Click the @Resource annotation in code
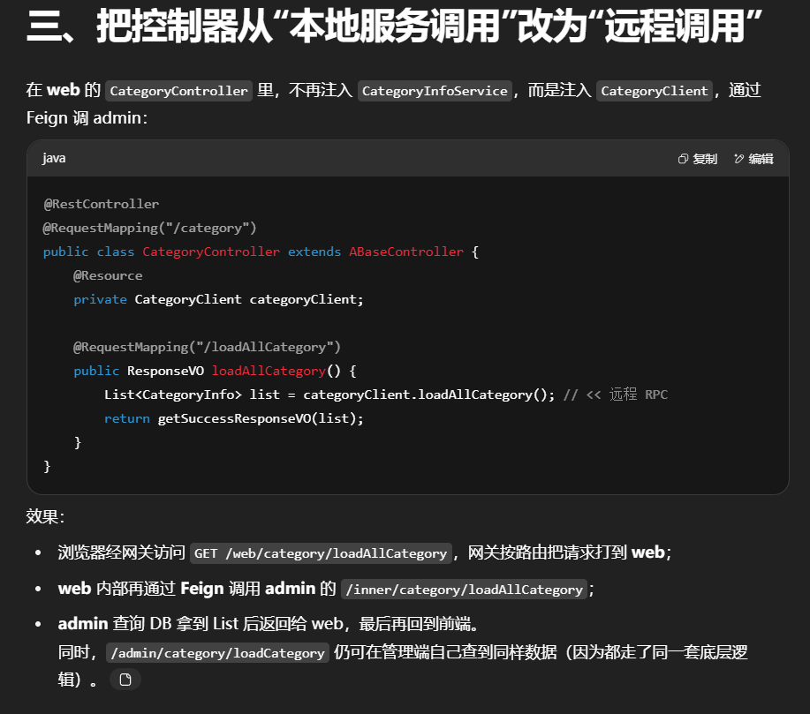The height and width of the screenshot is (714, 810). 108,275
